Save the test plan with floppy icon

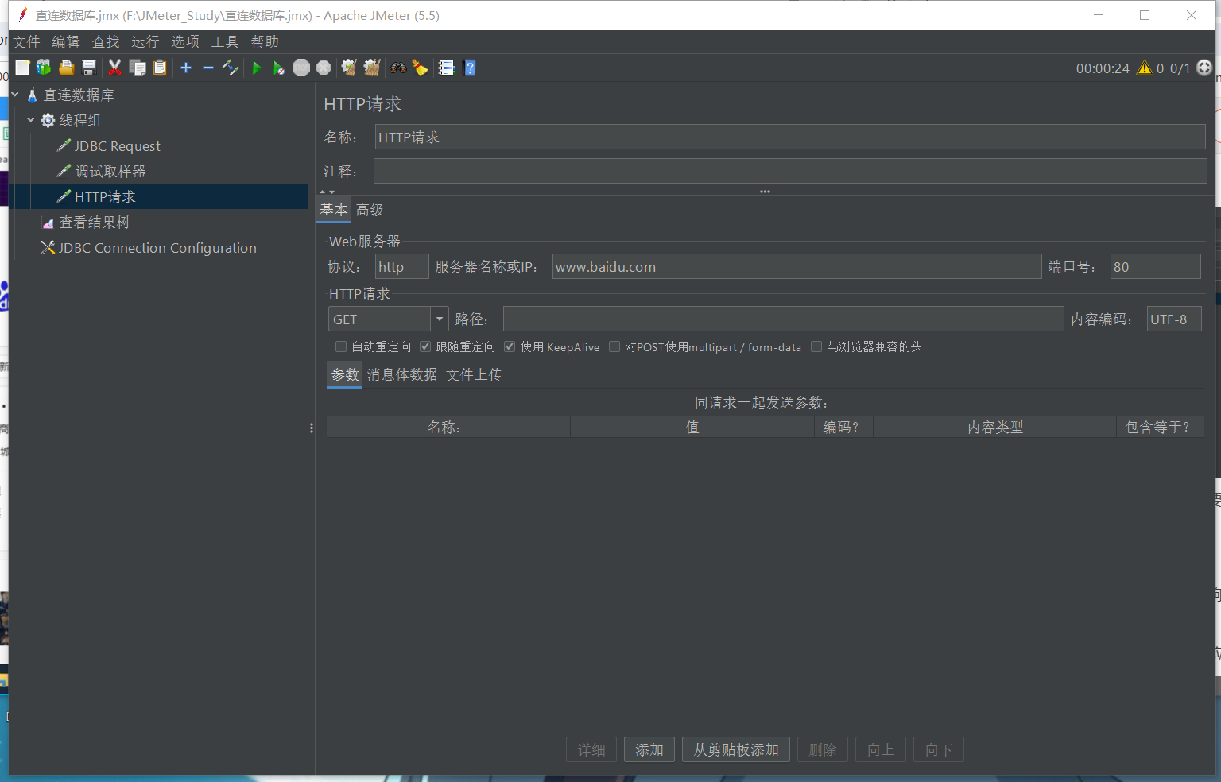(89, 68)
